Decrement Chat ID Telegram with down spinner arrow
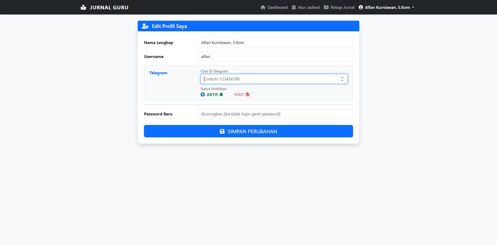Screen dimensions: 497x245 [x=342, y=81]
